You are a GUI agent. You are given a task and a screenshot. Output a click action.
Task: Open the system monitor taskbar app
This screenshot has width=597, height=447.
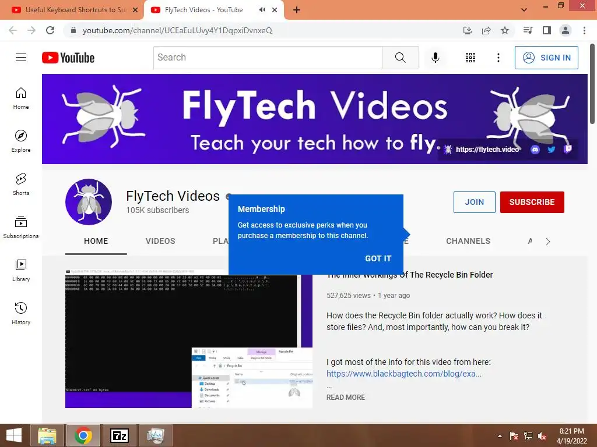point(155,435)
